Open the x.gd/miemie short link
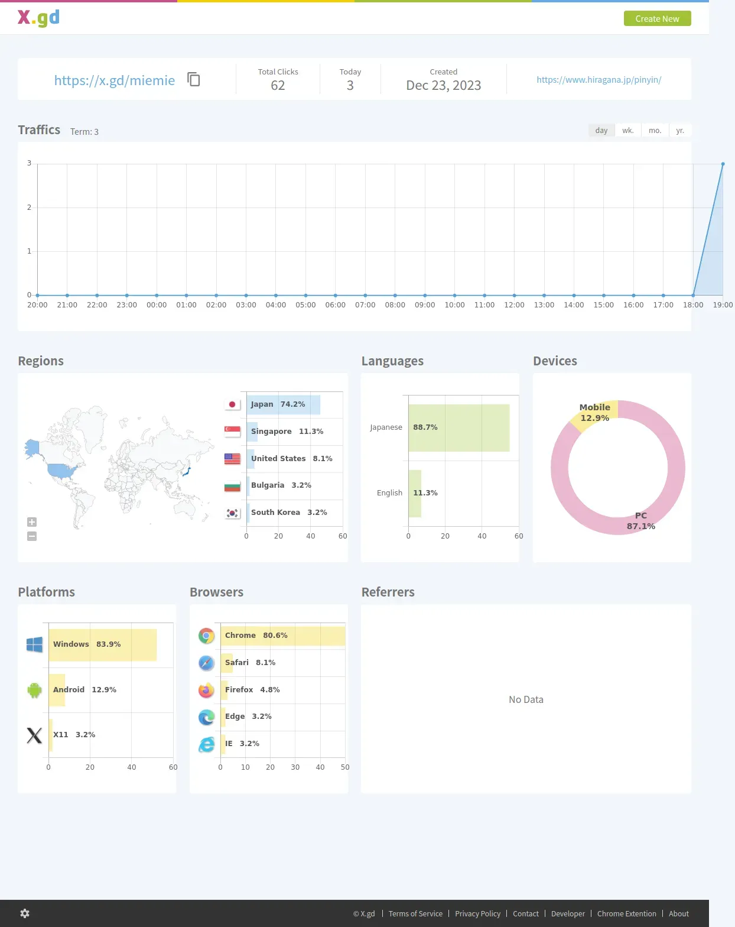The height and width of the screenshot is (927, 735). pos(115,80)
